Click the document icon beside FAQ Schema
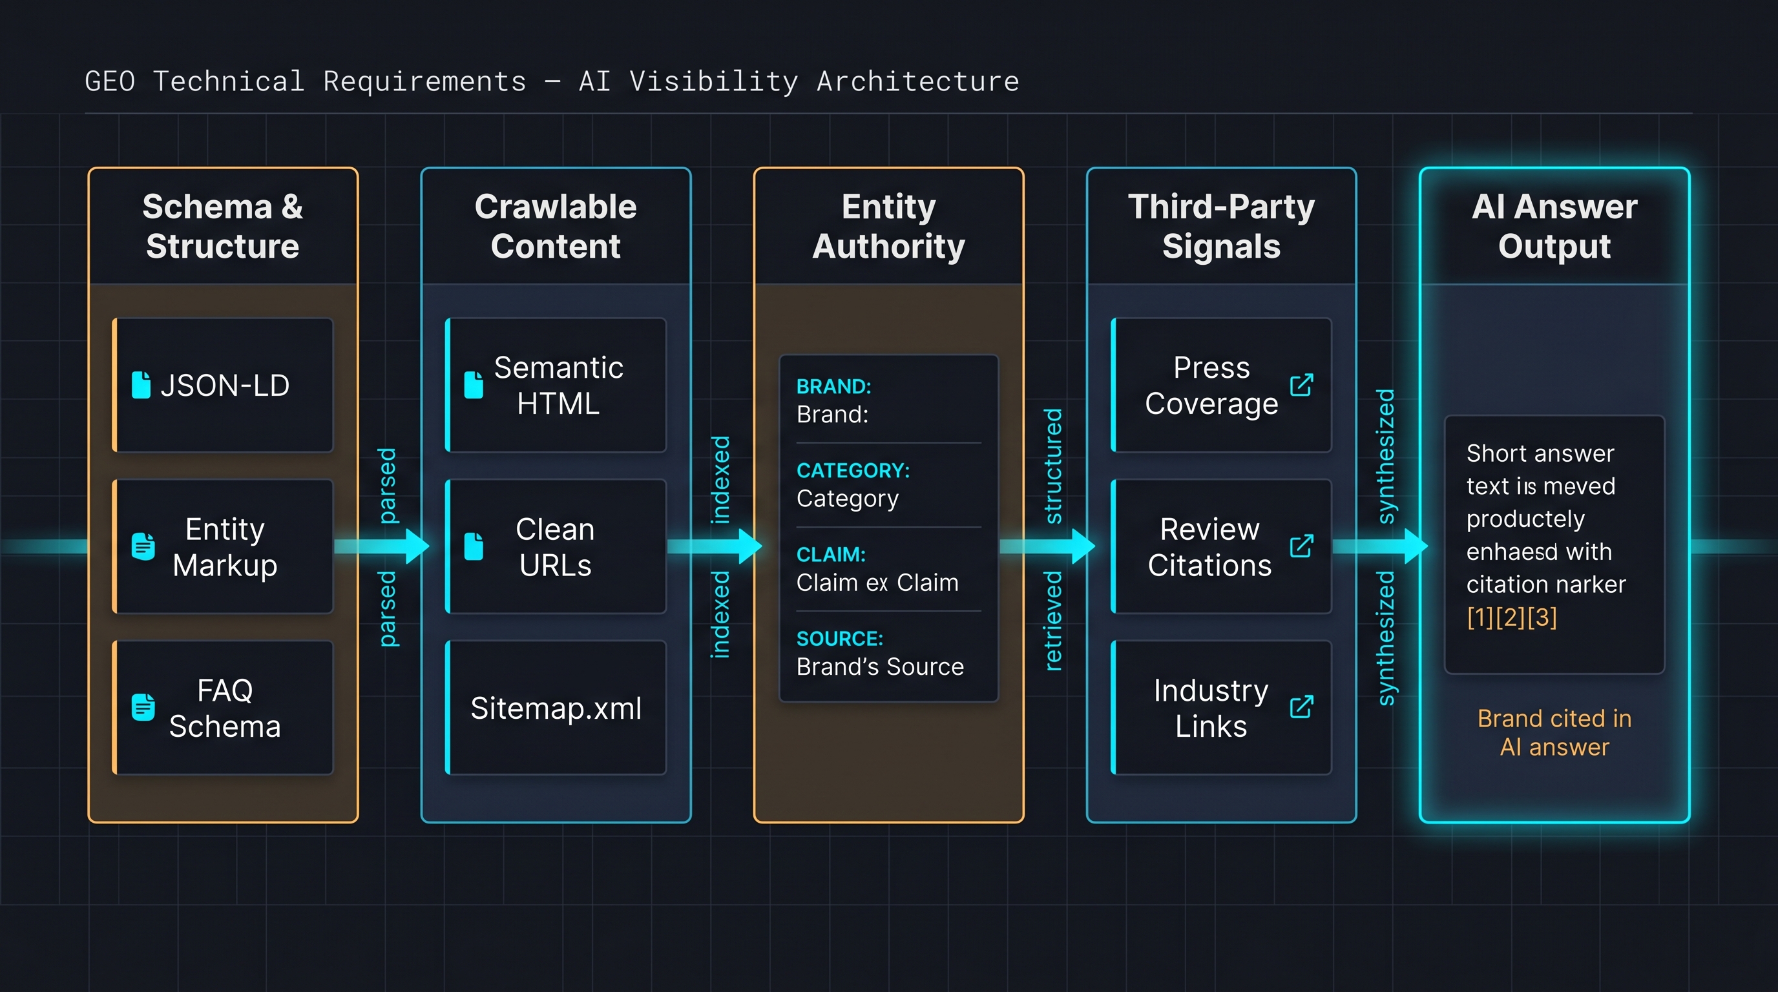This screenshot has width=1778, height=992. click(143, 707)
